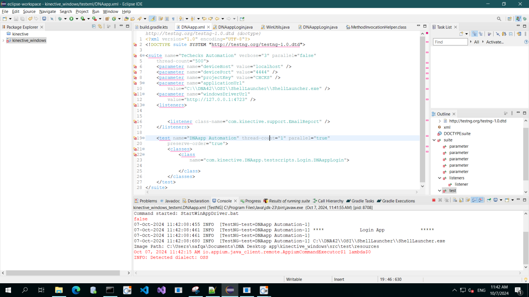
Task: Expand the kinective_windows project node
Action: point(4,40)
